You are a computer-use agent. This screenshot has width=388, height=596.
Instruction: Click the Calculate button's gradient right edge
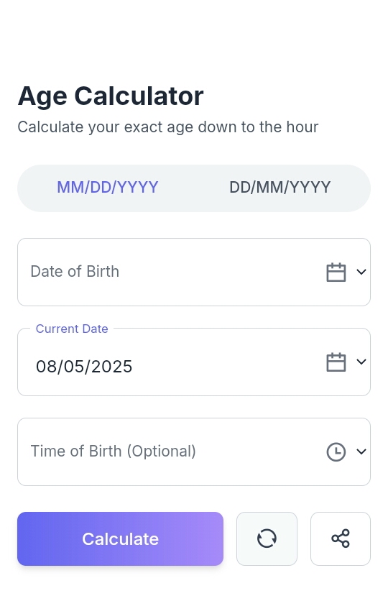pos(218,538)
